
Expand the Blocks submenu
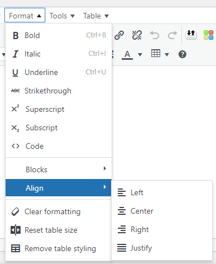(x=59, y=169)
